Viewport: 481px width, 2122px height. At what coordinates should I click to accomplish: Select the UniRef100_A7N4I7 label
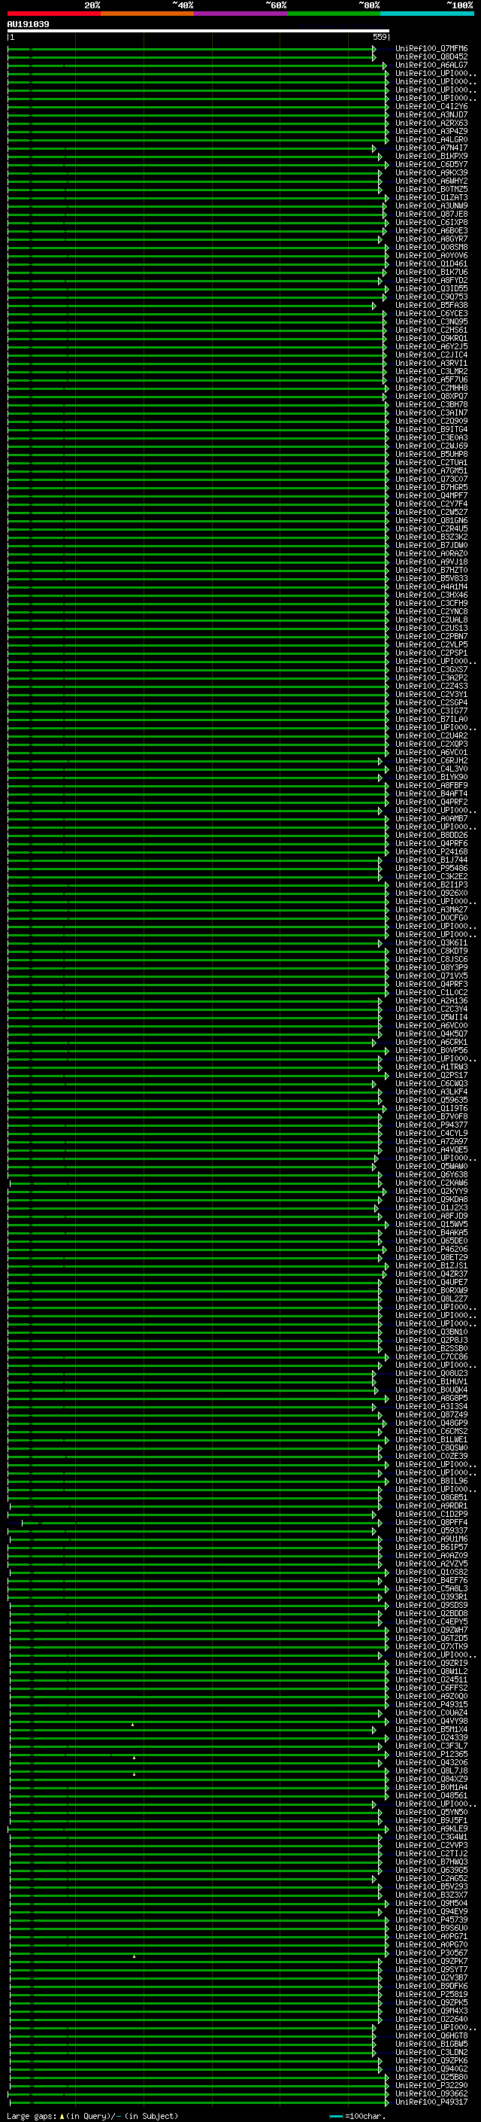pyautogui.click(x=431, y=148)
